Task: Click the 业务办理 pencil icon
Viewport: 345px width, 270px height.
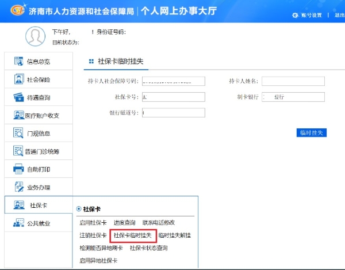Action: click(x=17, y=187)
